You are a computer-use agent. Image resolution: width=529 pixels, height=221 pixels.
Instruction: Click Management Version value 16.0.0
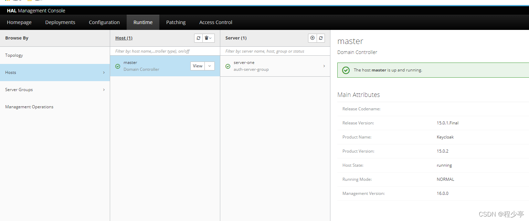pyautogui.click(x=443, y=194)
